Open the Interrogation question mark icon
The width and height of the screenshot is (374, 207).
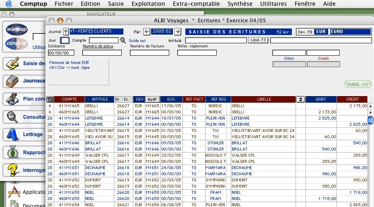pyautogui.click(x=13, y=170)
